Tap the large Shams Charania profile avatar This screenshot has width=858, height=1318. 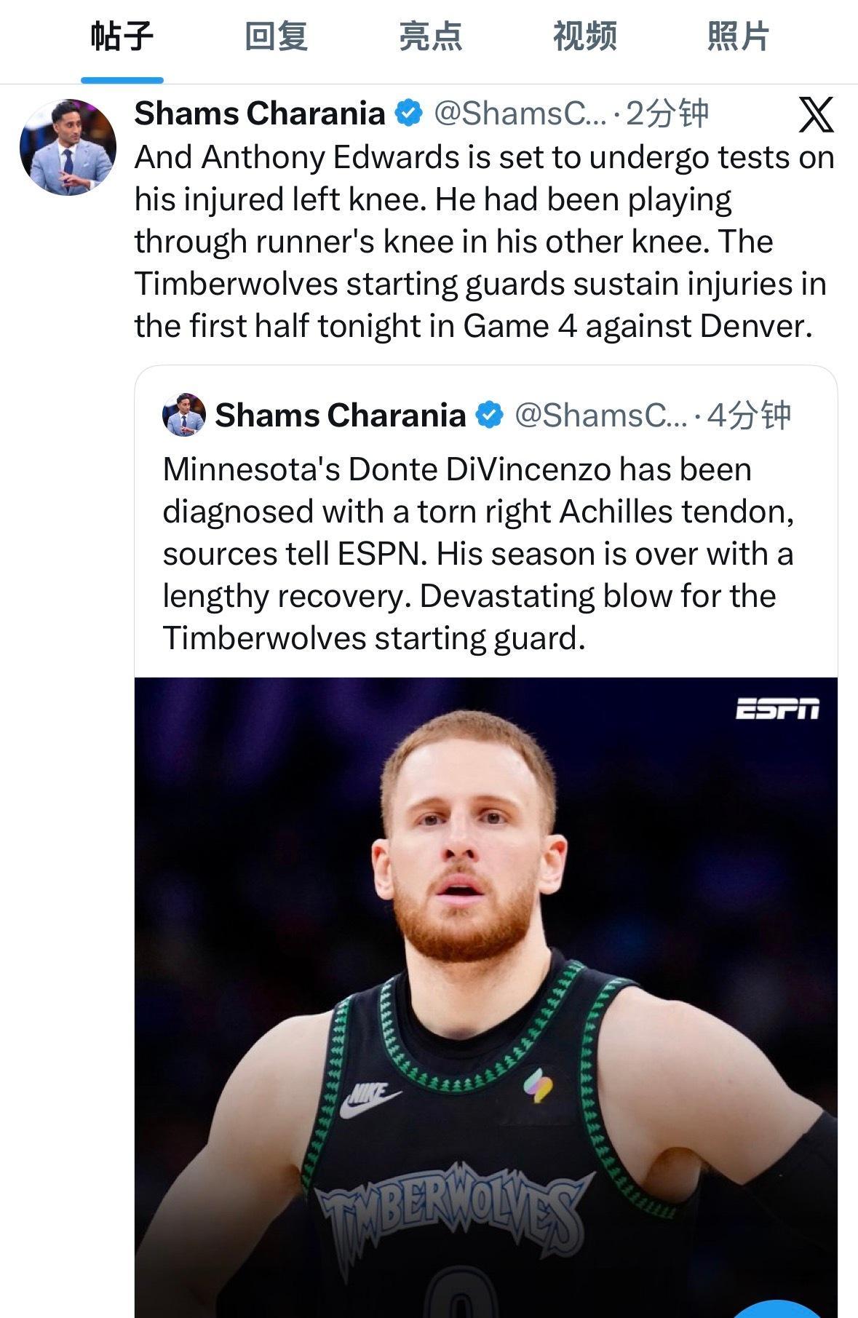[68, 147]
